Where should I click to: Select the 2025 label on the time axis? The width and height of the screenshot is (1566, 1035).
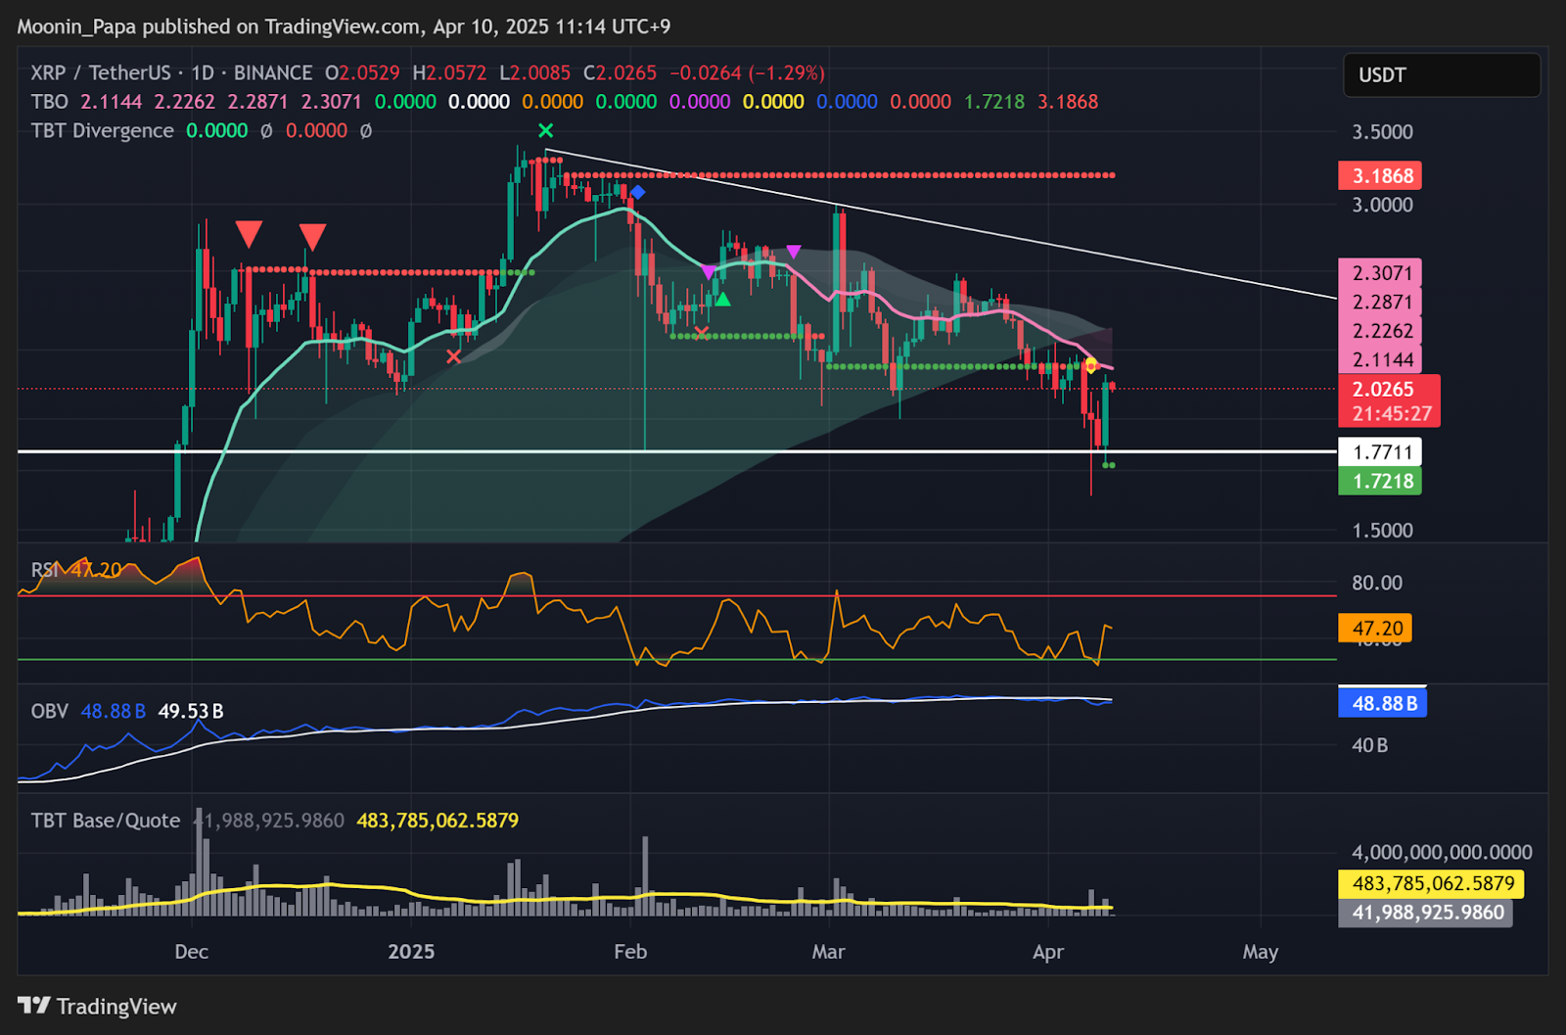tap(411, 952)
